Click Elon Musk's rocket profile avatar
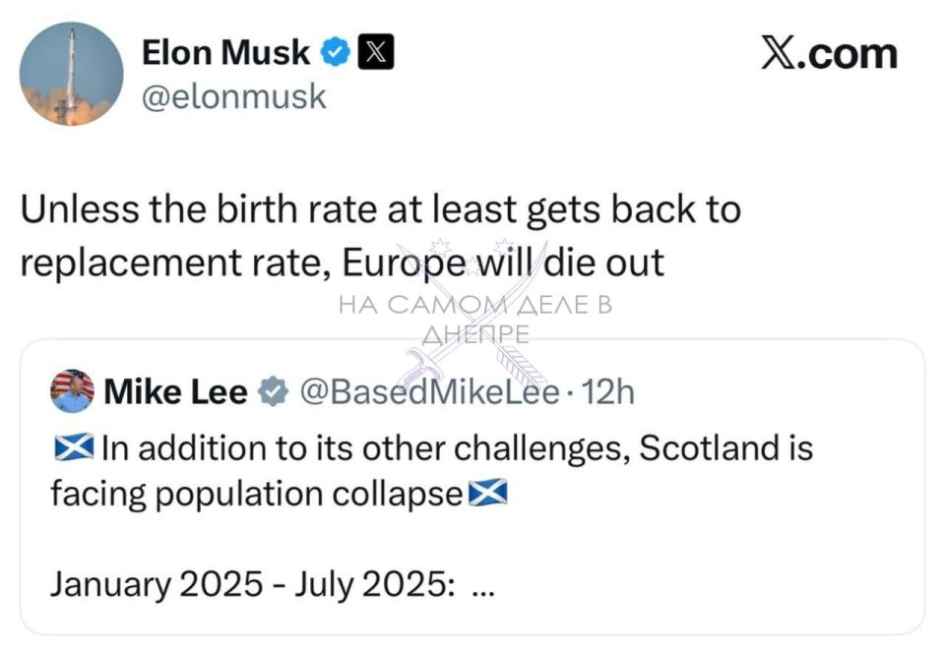Screen dimensions: 945x651 pos(71,74)
